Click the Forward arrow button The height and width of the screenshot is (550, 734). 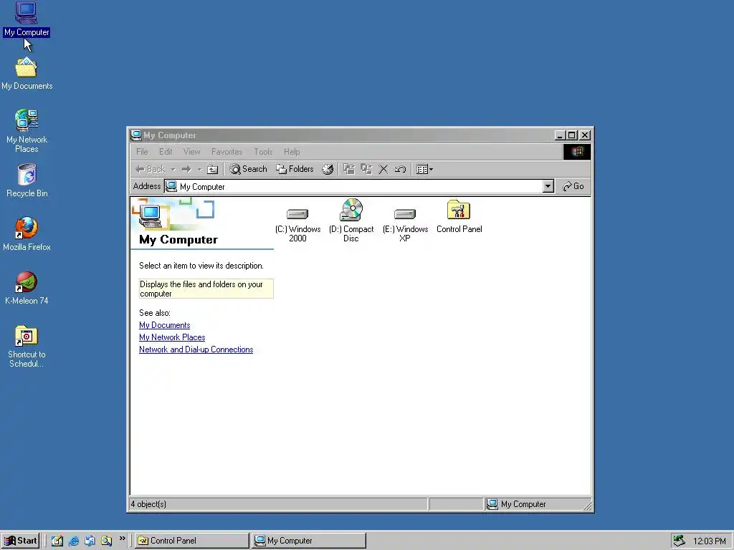point(187,169)
